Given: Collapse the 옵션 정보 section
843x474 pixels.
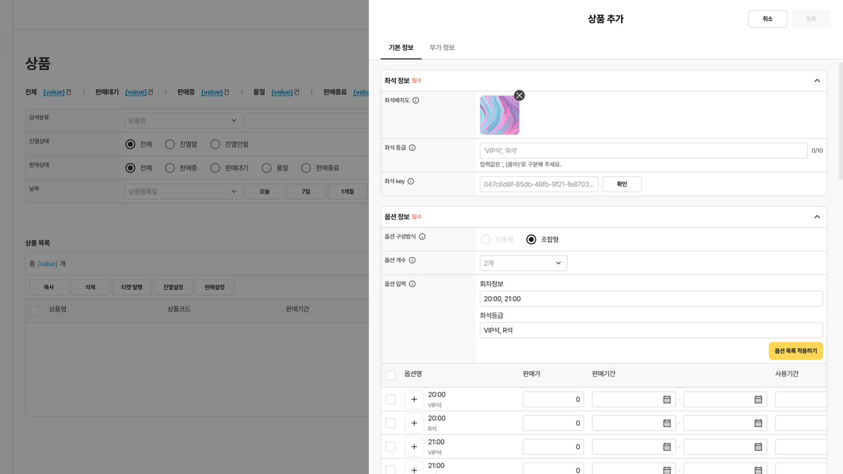Looking at the screenshot, I should pyautogui.click(x=817, y=217).
